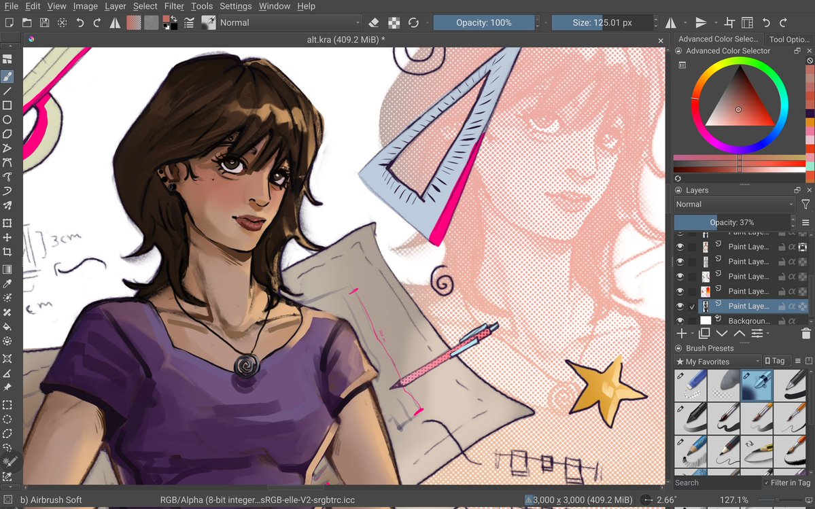Select the Polygon tool
Viewport: 815px width, 509px height.
tap(7, 134)
